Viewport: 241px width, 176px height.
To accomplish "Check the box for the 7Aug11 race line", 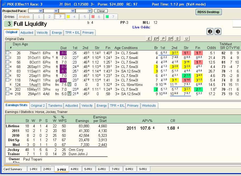I will pyautogui.click(x=7, y=80).
